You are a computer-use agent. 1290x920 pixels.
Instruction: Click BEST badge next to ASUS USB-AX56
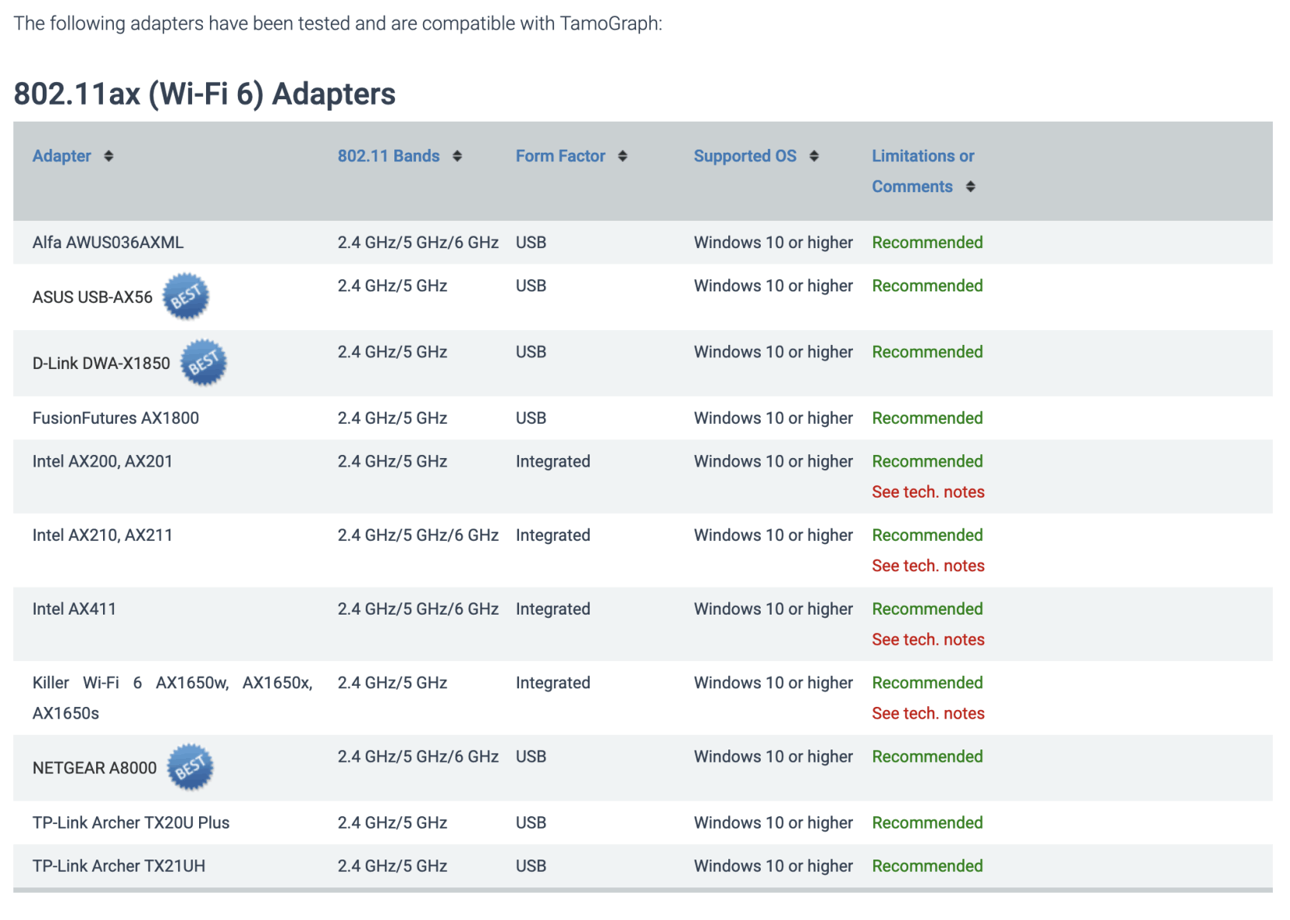click(186, 296)
